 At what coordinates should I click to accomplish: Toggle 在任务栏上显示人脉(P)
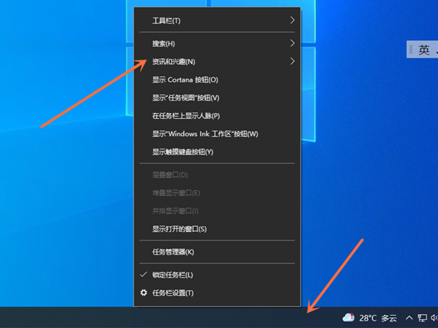[185, 116]
